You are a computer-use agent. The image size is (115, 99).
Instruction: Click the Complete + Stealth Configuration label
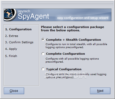click(x=74, y=40)
